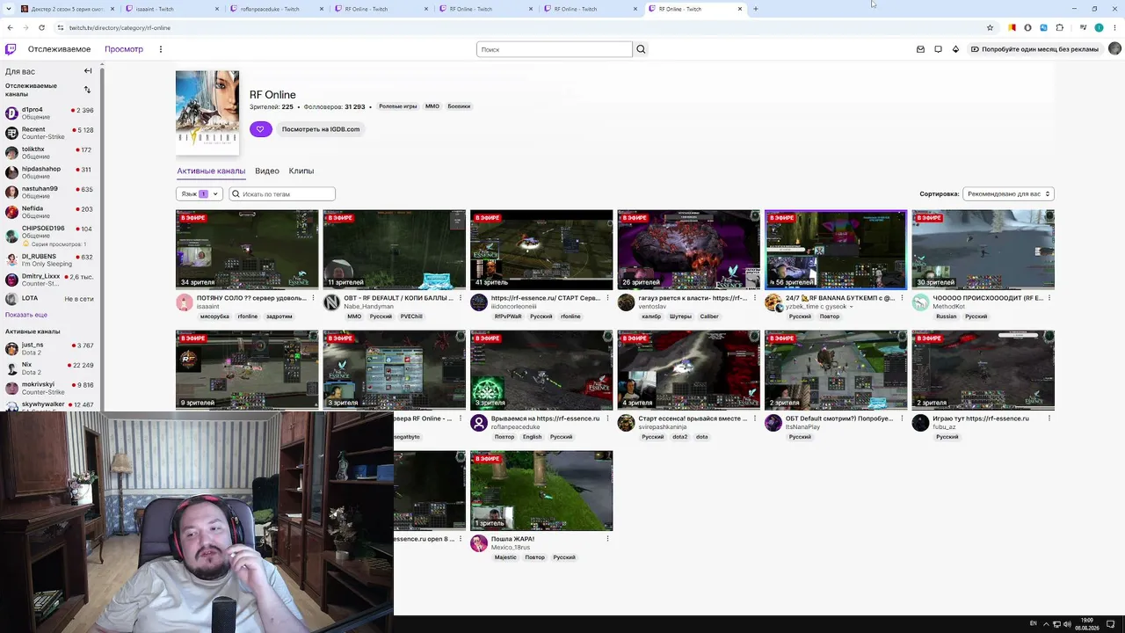
Task: Open options for 'Играю тут' stream
Action: [x=1049, y=418]
